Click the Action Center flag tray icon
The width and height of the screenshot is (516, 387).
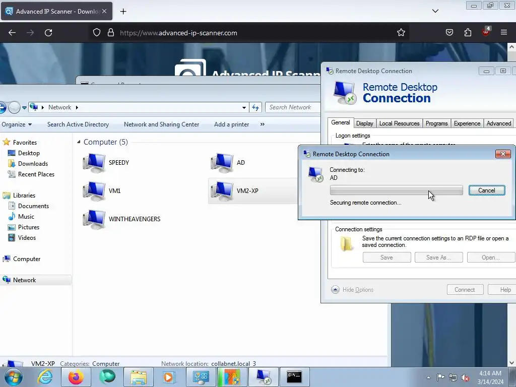pyautogui.click(x=440, y=377)
